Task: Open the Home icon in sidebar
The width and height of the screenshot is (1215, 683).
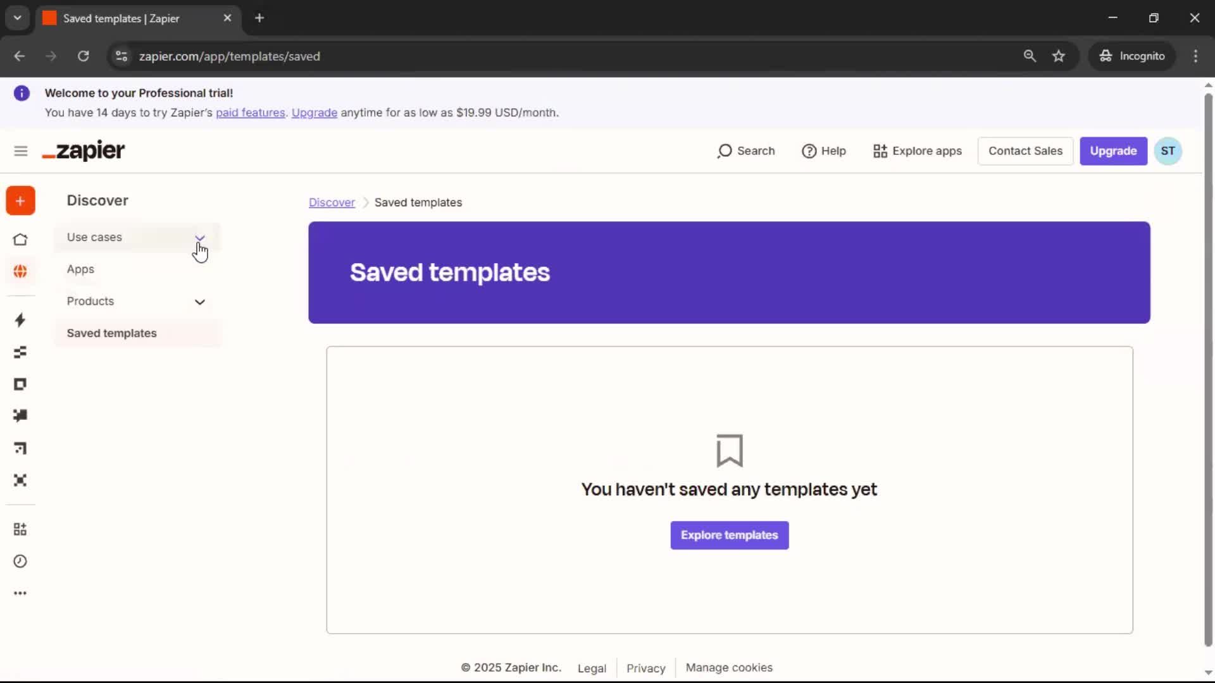Action: click(20, 240)
